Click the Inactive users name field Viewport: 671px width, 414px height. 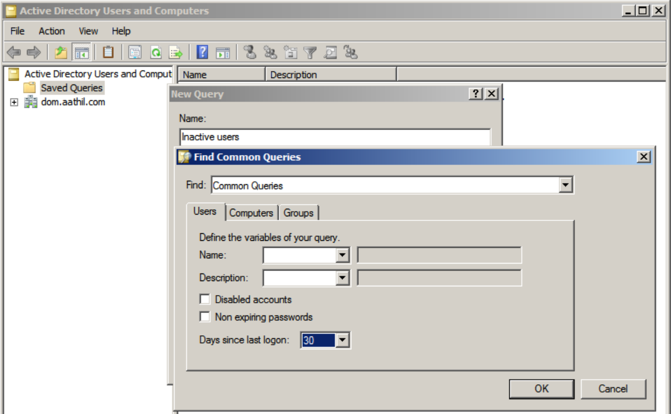335,137
